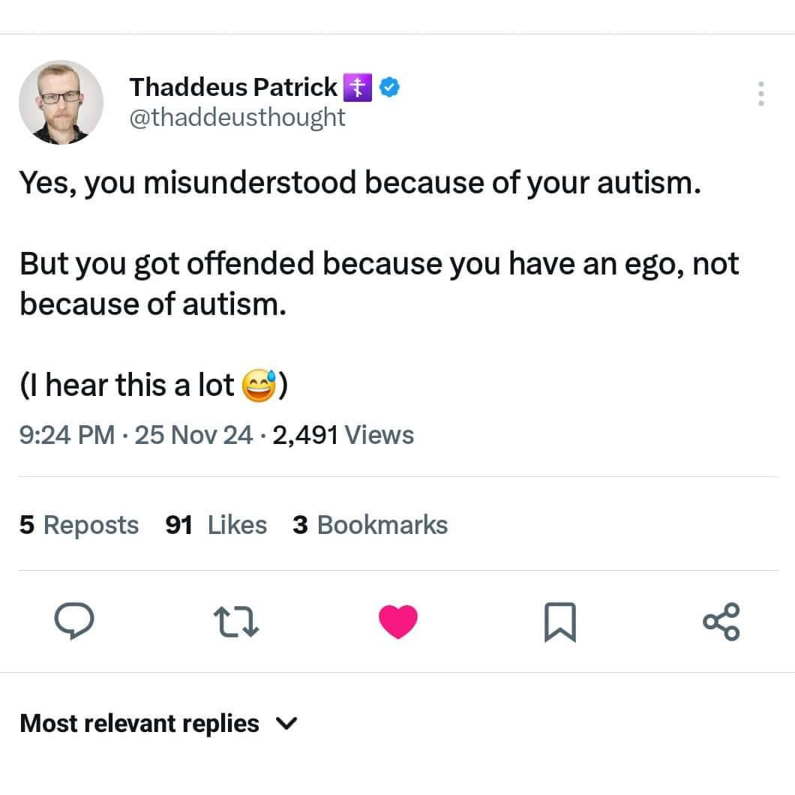Click the purple cross emoji badge
The image size is (795, 795).
click(x=358, y=87)
